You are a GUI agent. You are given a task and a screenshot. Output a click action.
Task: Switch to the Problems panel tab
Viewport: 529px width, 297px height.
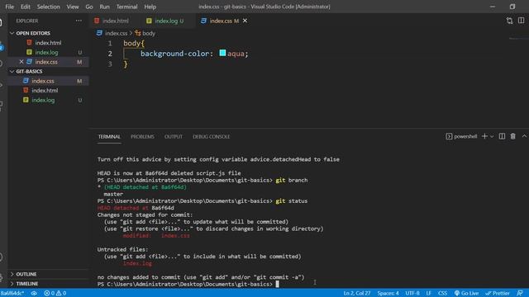pyautogui.click(x=142, y=137)
